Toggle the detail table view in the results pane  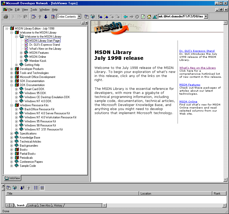(42, 188)
